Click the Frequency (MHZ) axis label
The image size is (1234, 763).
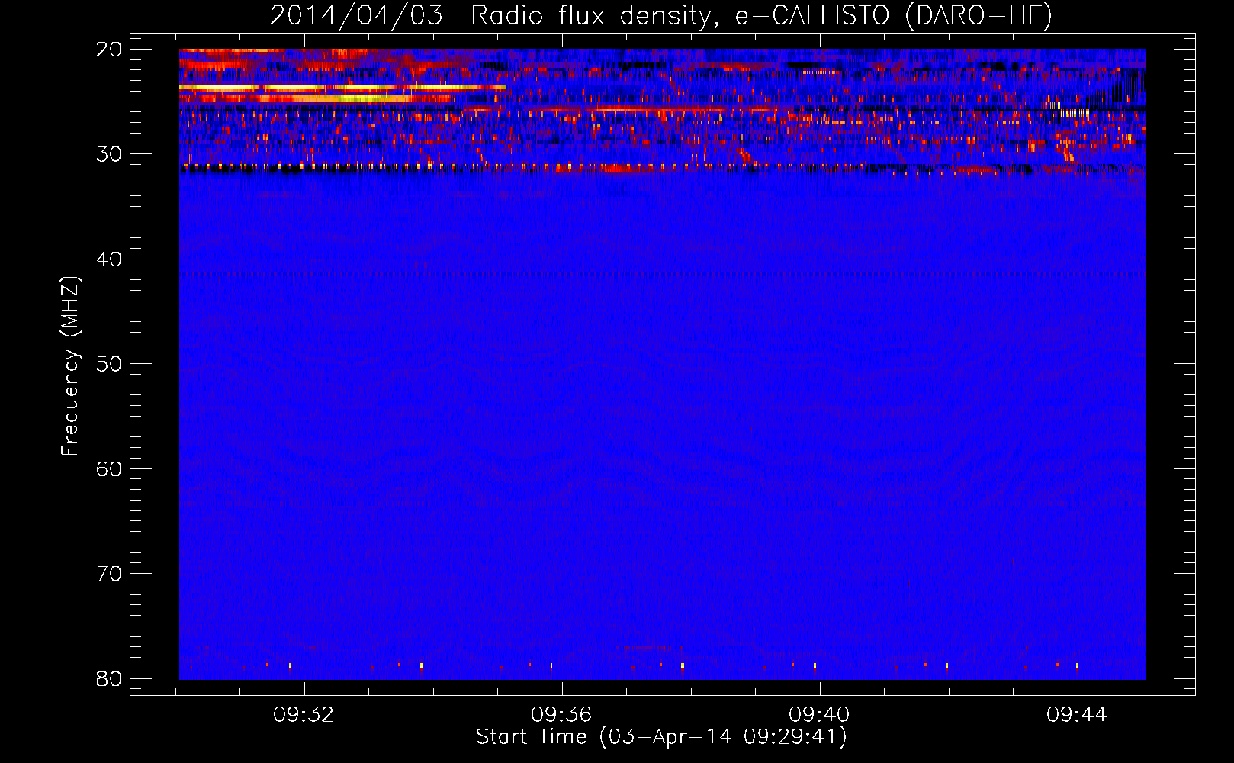pos(70,366)
